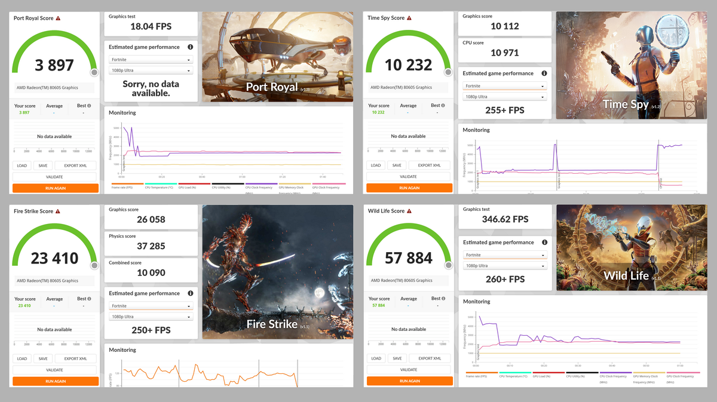Toggle CPU Temperature series in Port Royal monitoring
The height and width of the screenshot is (402, 717).
(161, 186)
